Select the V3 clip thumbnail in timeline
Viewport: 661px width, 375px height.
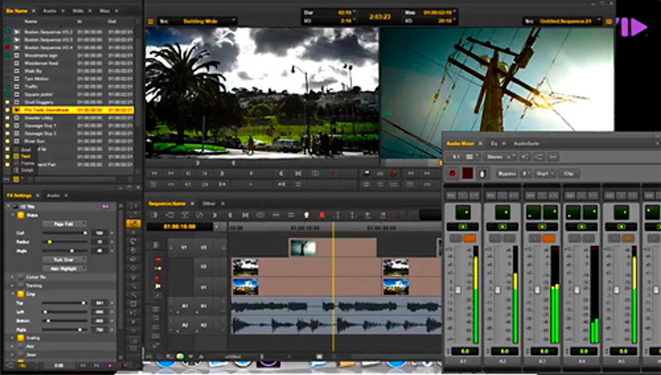click(303, 248)
